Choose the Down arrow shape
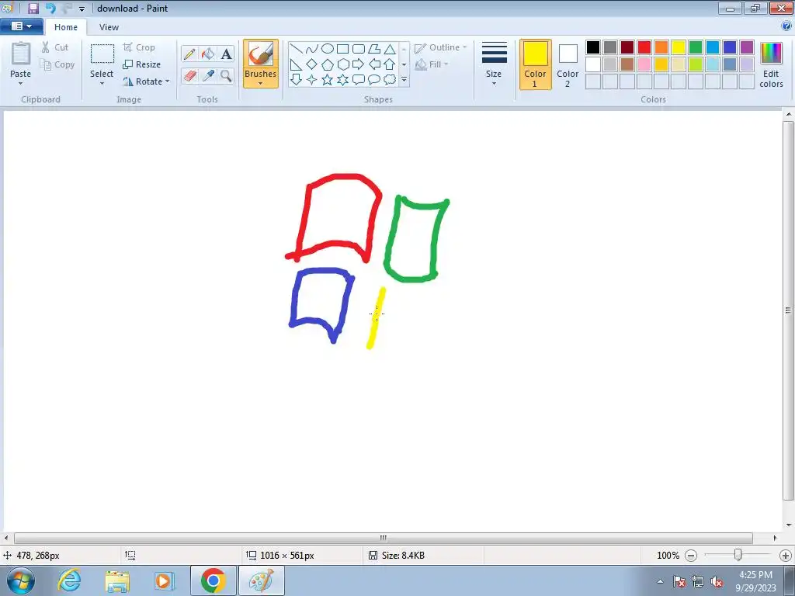This screenshot has height=596, width=795. click(x=297, y=80)
